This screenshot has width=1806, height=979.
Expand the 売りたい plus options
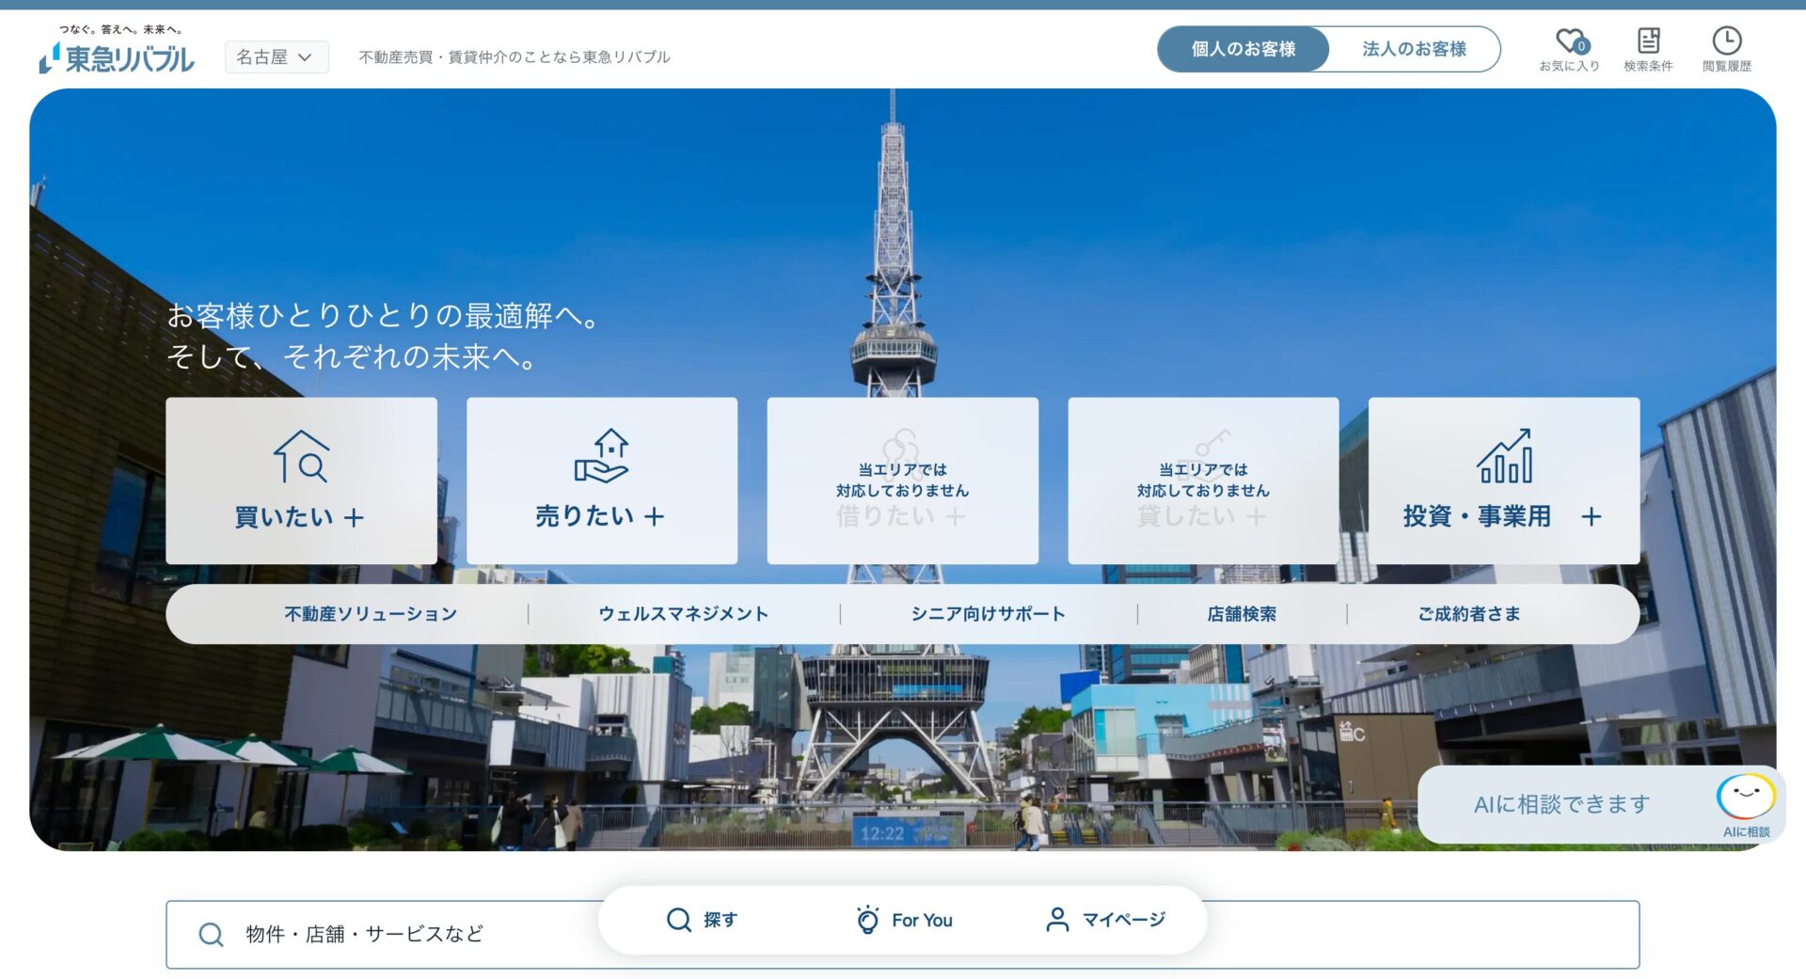click(656, 515)
